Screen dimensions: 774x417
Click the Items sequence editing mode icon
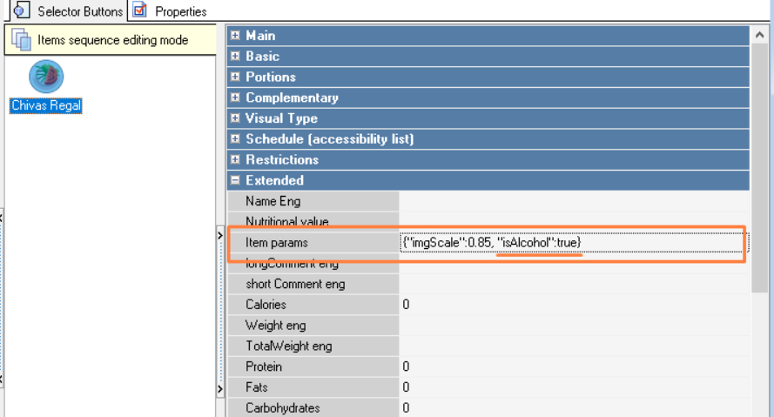click(22, 40)
